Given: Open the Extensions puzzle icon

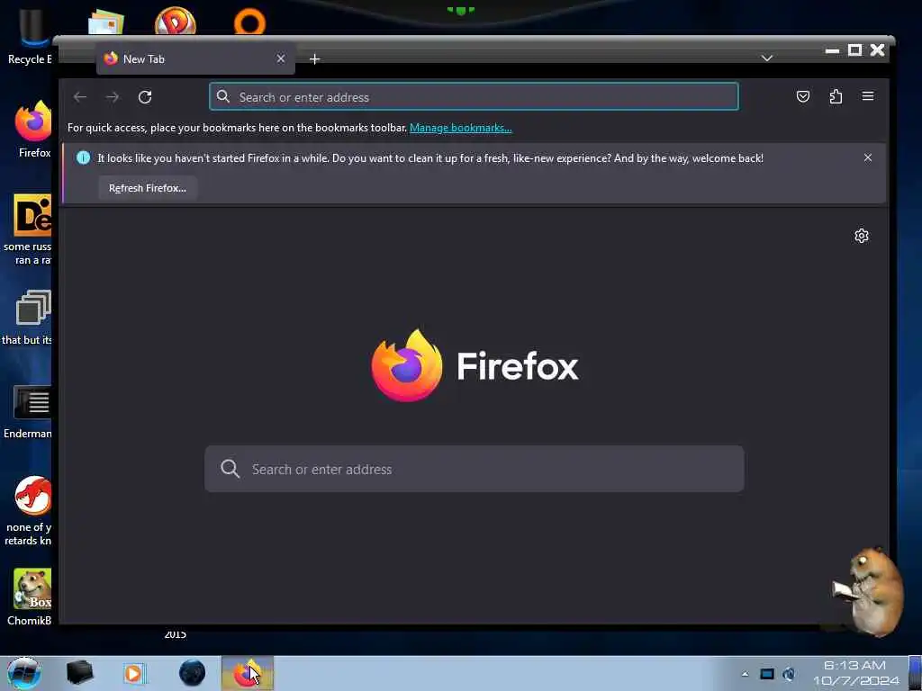Looking at the screenshot, I should pos(836,96).
